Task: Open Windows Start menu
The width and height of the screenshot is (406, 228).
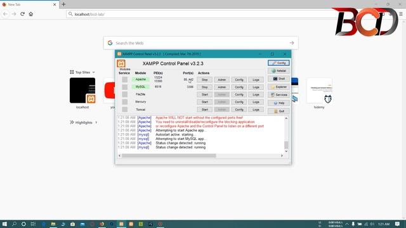Action: pos(4,224)
